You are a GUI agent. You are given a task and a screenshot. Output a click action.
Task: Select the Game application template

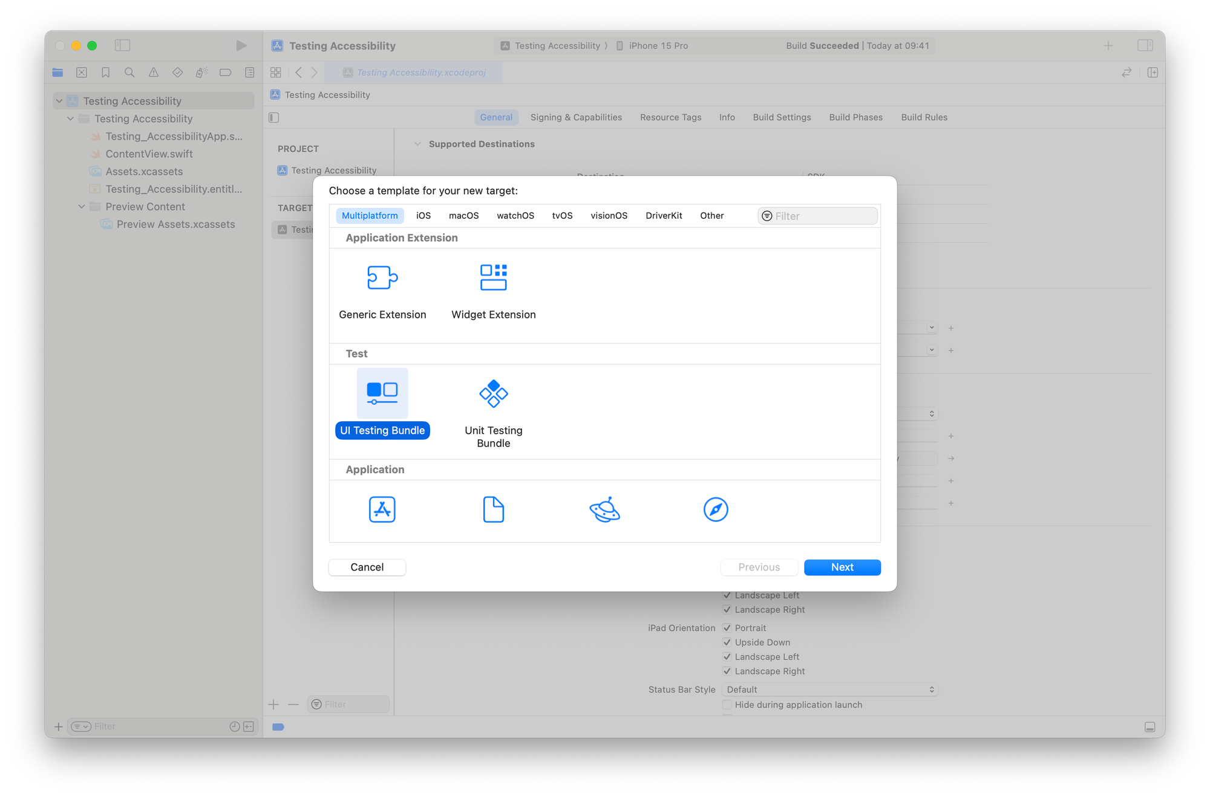point(605,509)
